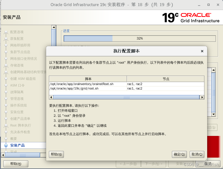Minimize the Oracle Grid Infrastructure installer window

pyautogui.click(x=199, y=5)
